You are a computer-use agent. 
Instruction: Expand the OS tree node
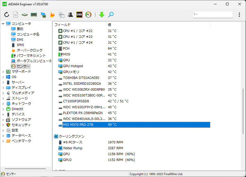(x=3, y=77)
